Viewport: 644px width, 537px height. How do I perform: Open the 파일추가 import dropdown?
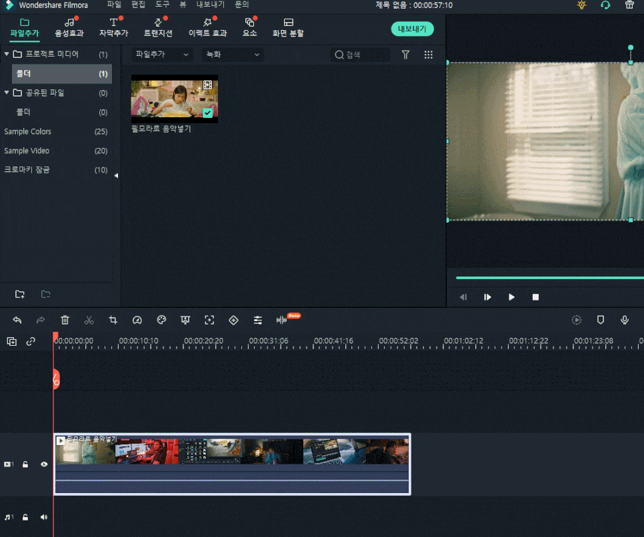tap(162, 54)
